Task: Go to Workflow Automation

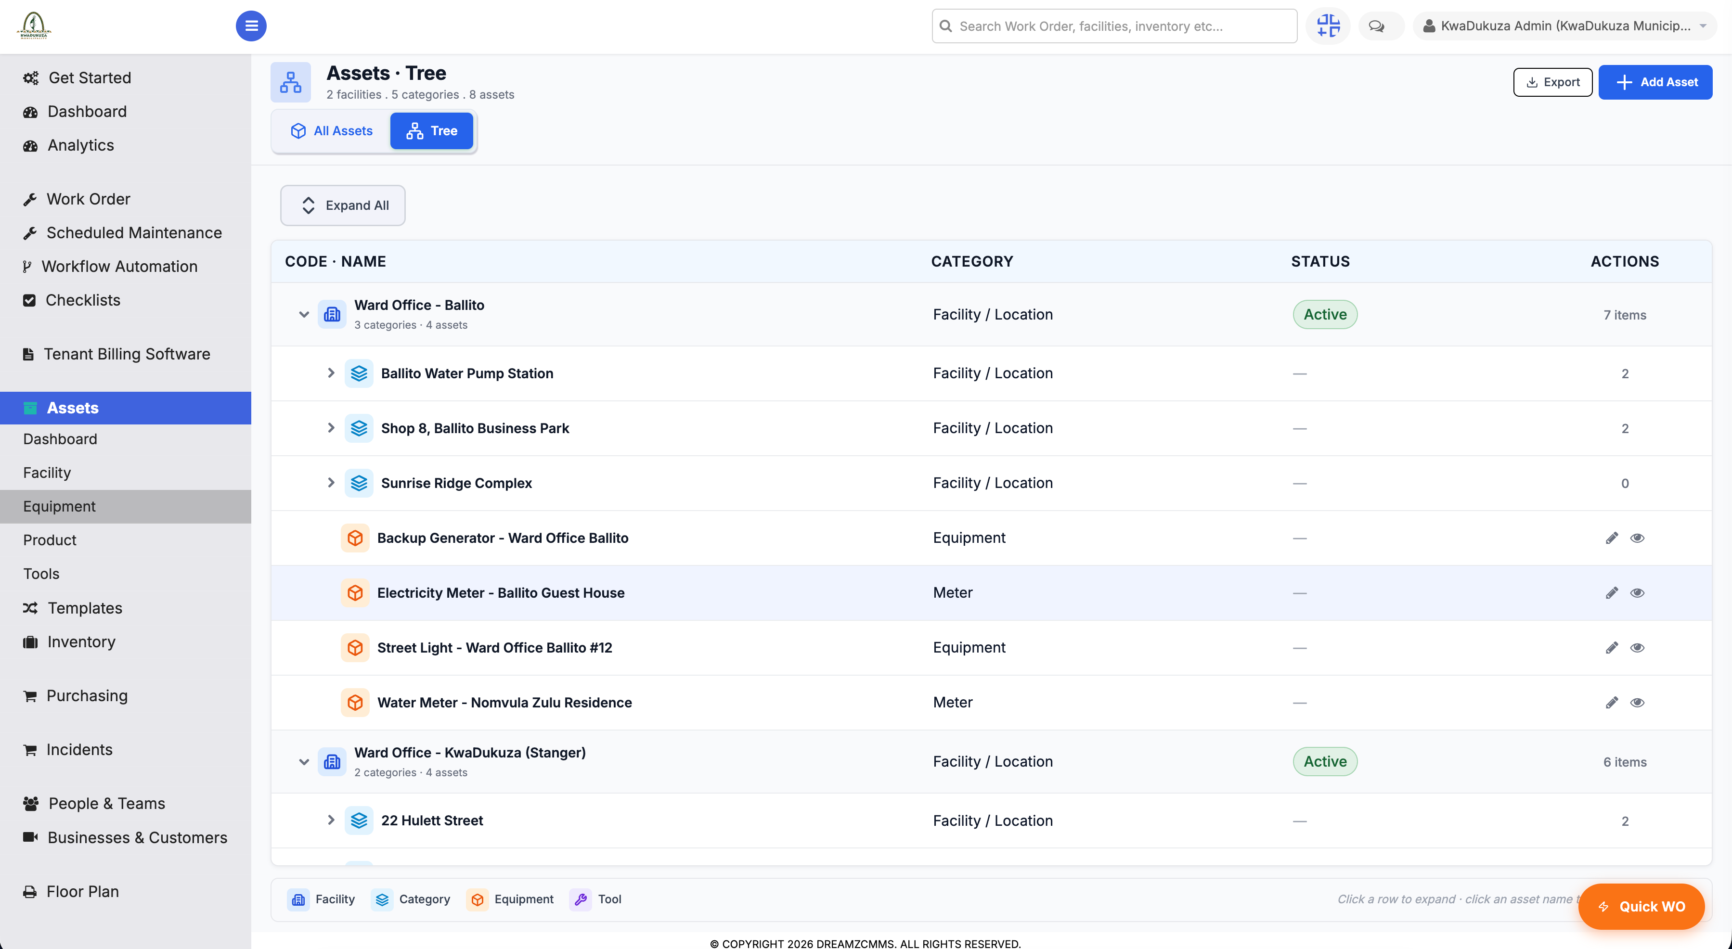Action: tap(119, 266)
